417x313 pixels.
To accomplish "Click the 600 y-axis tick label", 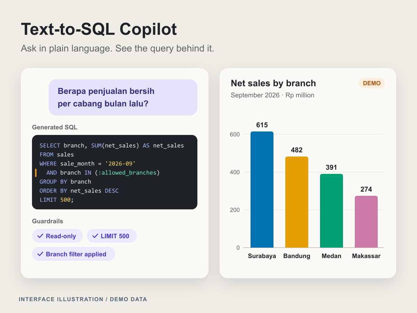I will [235, 134].
